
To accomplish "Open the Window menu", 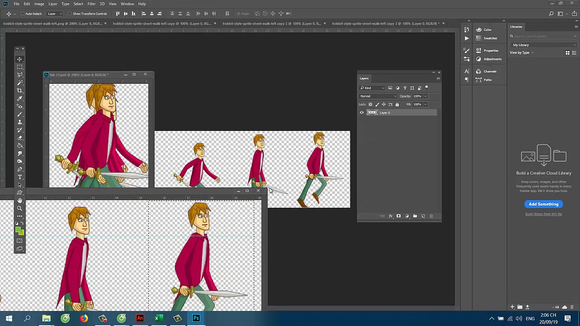I will tap(127, 4).
